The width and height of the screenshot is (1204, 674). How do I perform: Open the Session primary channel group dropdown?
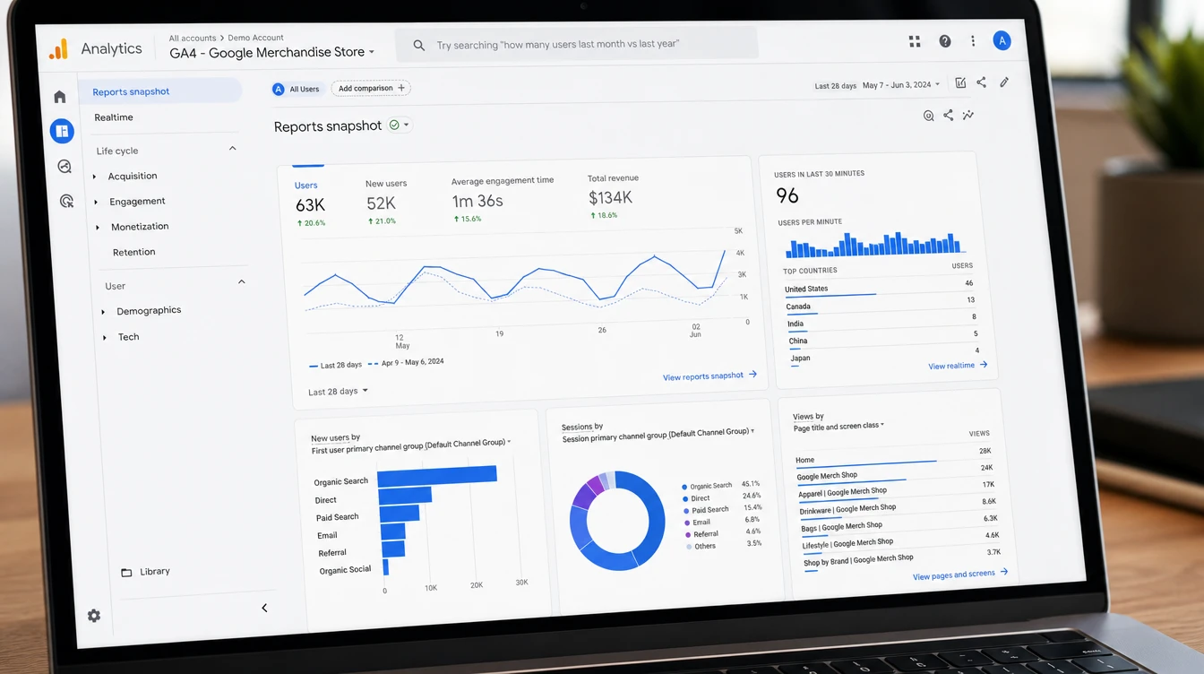(x=658, y=434)
